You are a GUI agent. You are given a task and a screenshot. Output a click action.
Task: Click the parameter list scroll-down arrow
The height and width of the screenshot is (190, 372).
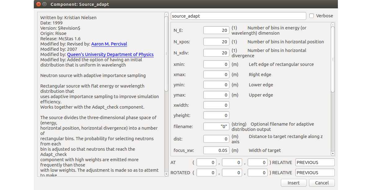[333, 153]
